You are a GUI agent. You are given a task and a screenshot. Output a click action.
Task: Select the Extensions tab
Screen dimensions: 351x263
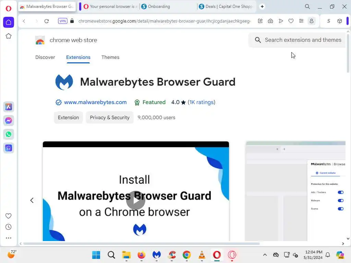[x=78, y=57]
